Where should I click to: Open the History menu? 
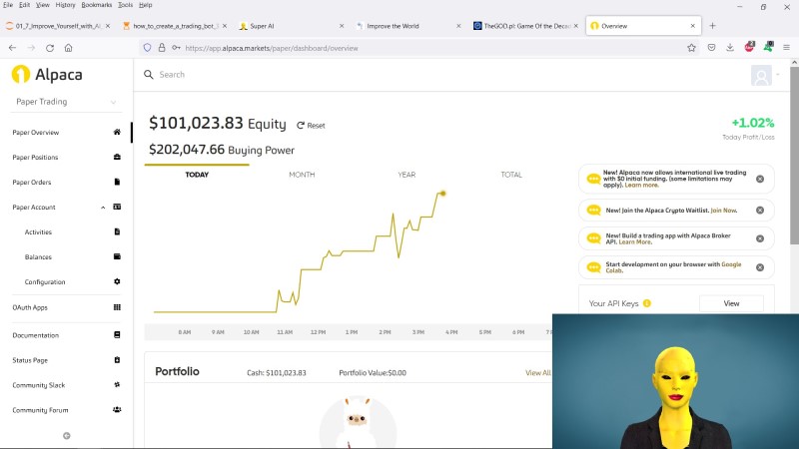click(65, 5)
